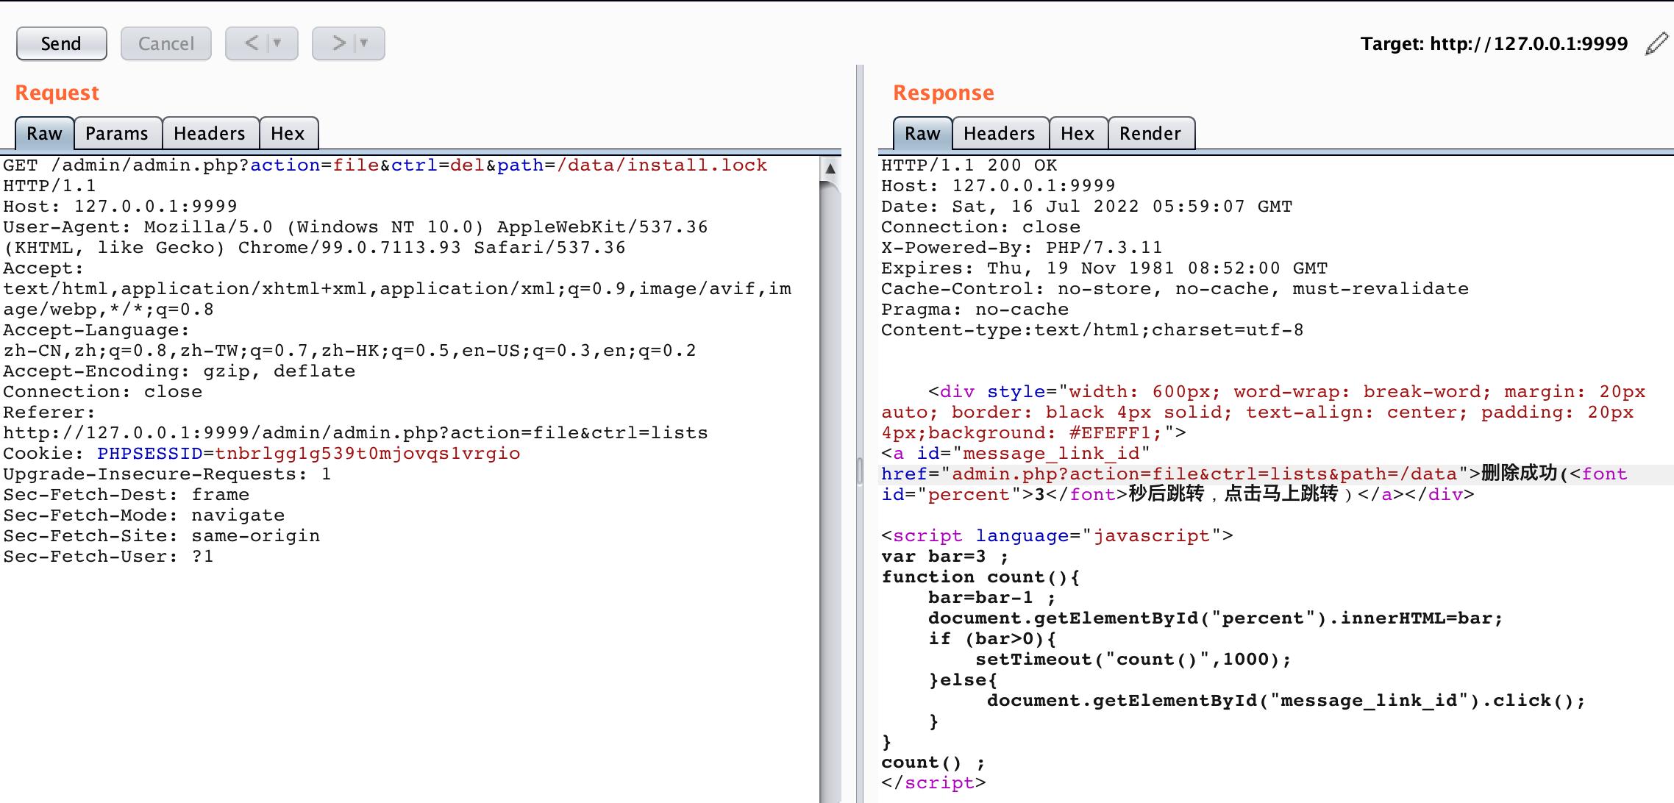Select the response Hex tab
This screenshot has height=803, width=1674.
[1078, 133]
